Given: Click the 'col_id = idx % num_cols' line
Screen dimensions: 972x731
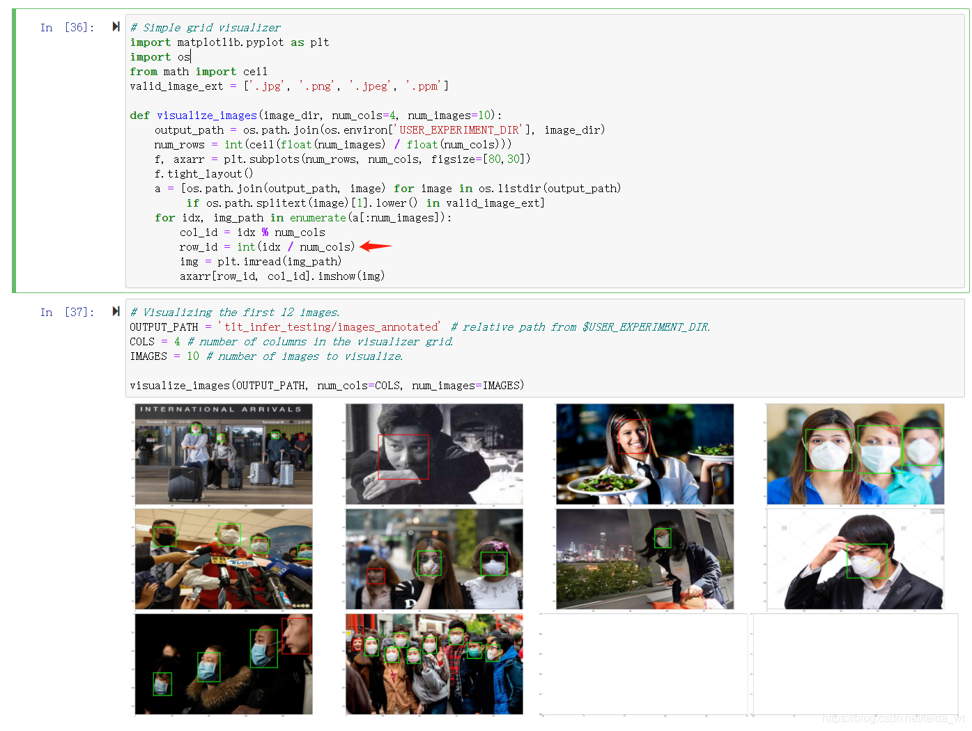Looking at the screenshot, I should coord(252,233).
